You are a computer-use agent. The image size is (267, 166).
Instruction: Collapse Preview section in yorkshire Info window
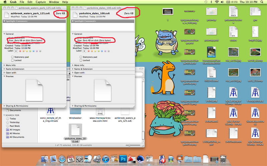pyautogui.click(x=73, y=76)
